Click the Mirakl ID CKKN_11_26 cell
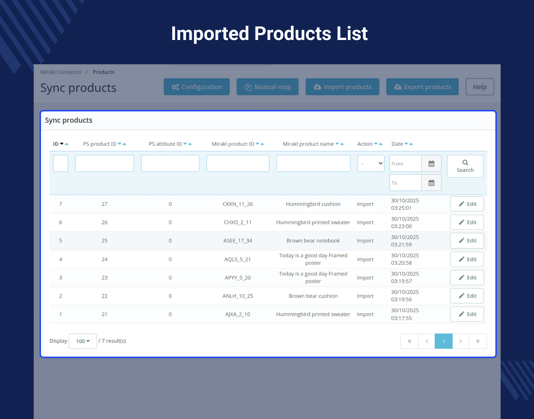Viewport: 534px width, 419px height. [238, 204]
